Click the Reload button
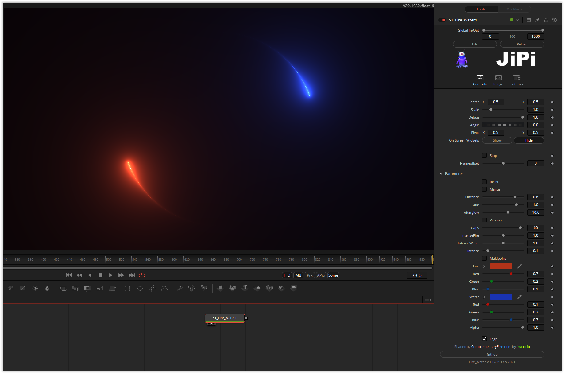 tap(522, 44)
